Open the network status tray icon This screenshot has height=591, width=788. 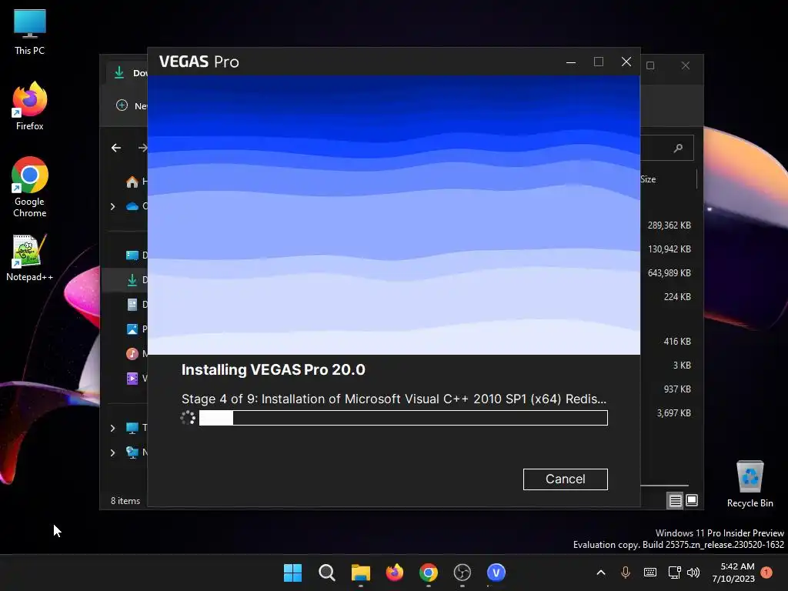click(x=674, y=573)
